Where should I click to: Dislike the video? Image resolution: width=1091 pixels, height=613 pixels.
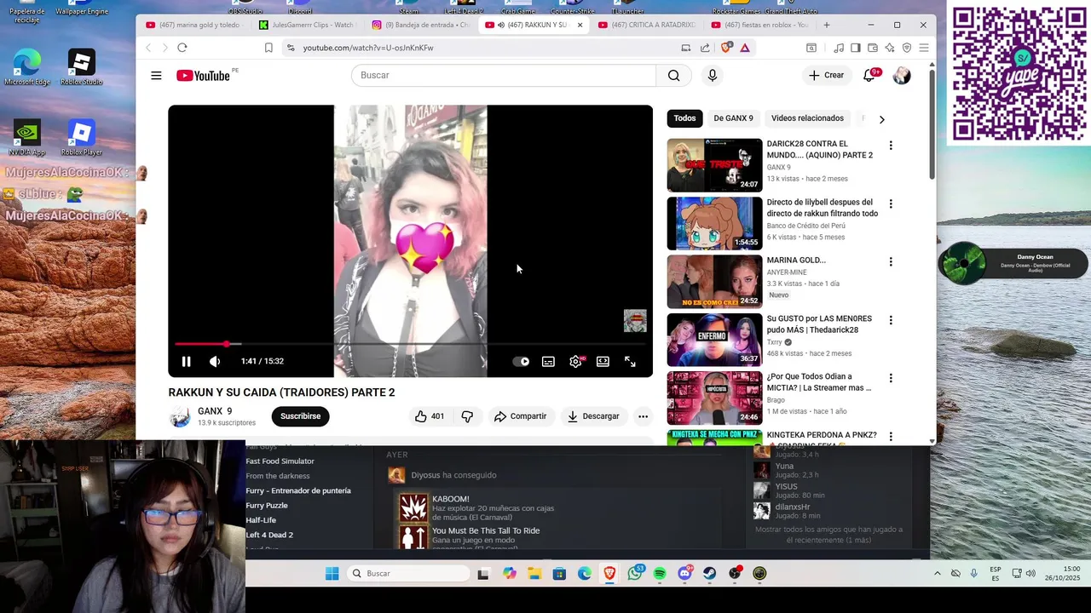click(x=467, y=416)
